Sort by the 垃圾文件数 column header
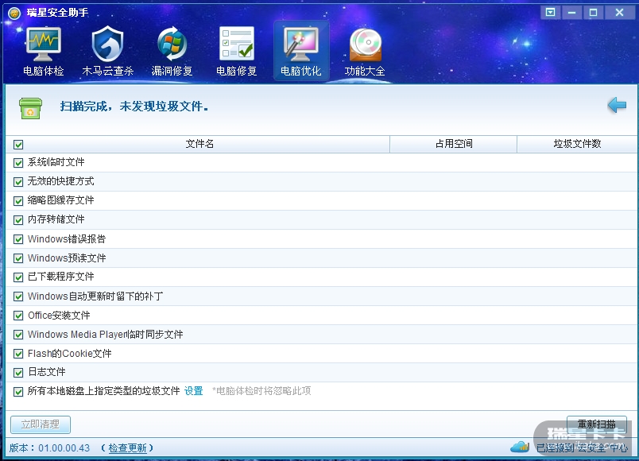This screenshot has width=639, height=461. (x=577, y=144)
